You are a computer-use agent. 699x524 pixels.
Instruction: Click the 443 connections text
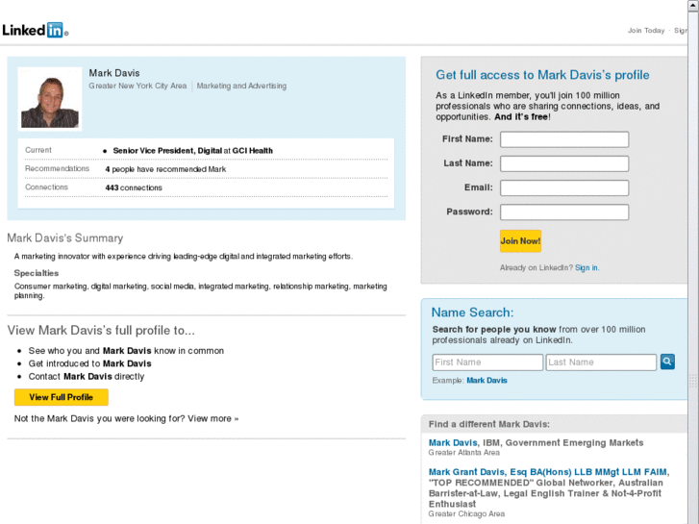(134, 187)
